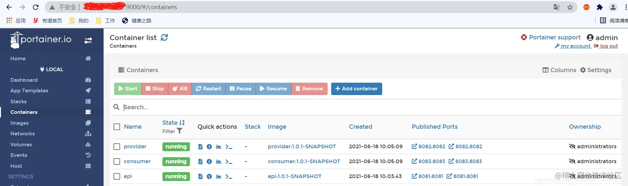Open console icon for provider container

pyautogui.click(x=228, y=147)
